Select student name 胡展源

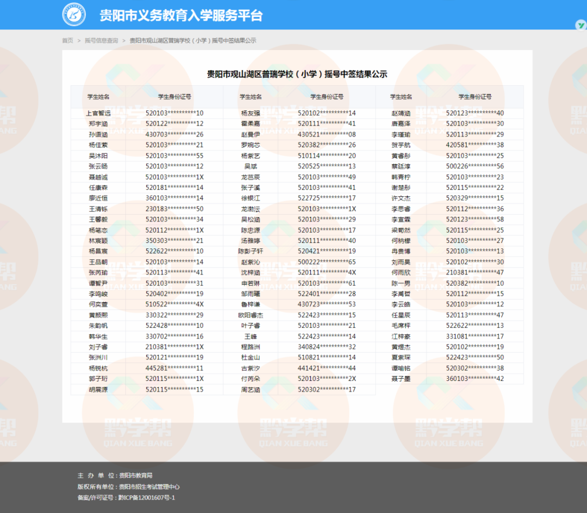point(98,390)
